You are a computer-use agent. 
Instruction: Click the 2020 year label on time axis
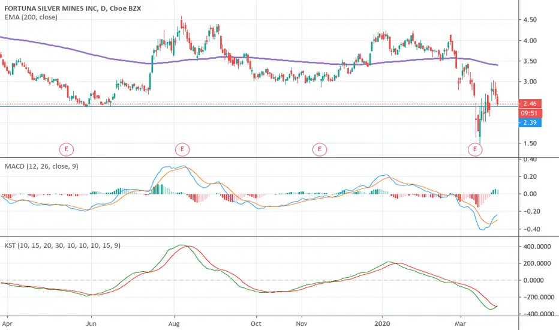[382, 323]
